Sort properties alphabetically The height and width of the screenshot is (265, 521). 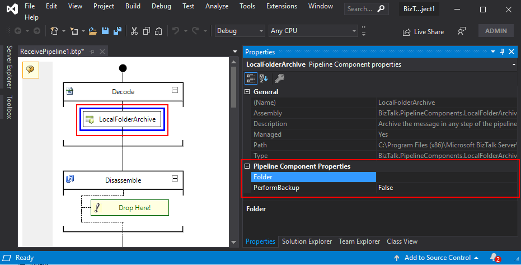coord(264,78)
